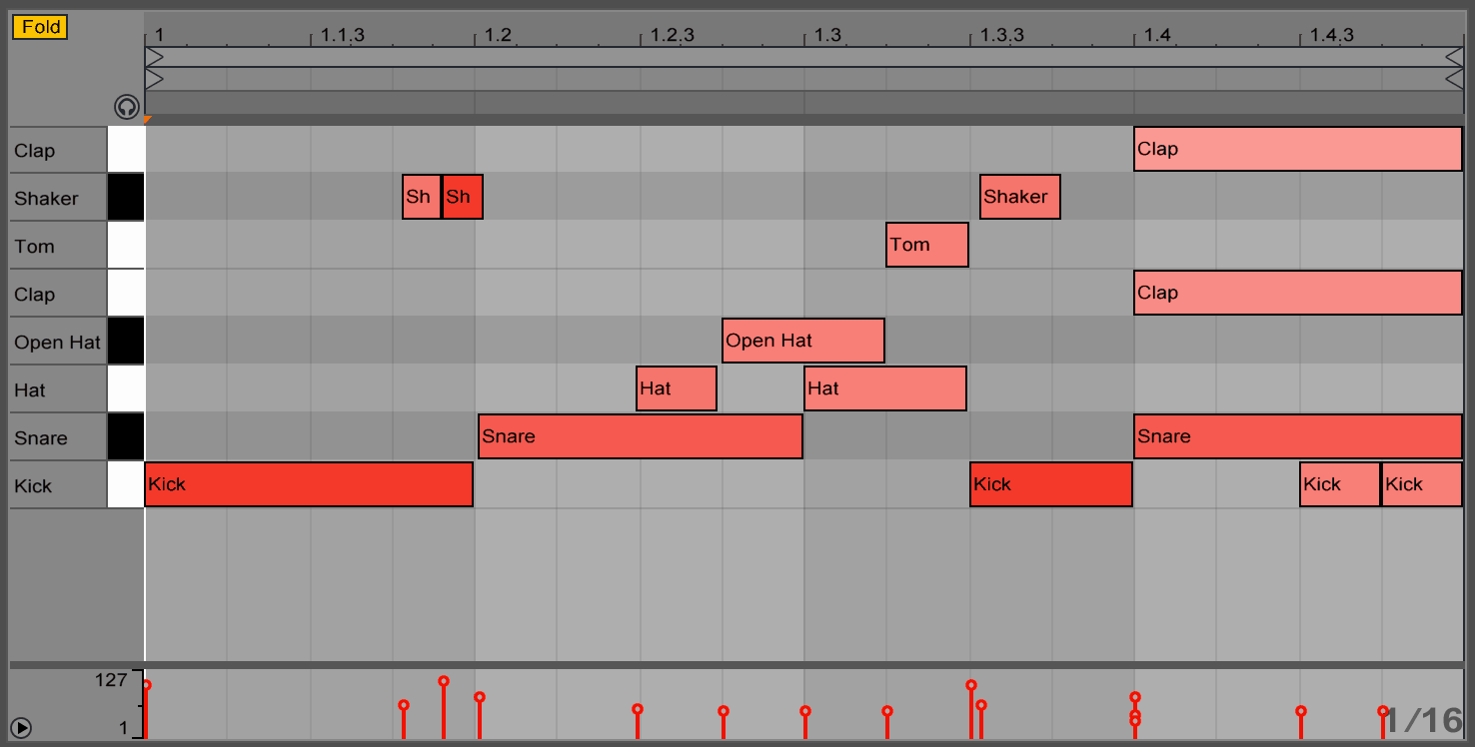
Task: Click the Tom row name label
Action: point(34,246)
